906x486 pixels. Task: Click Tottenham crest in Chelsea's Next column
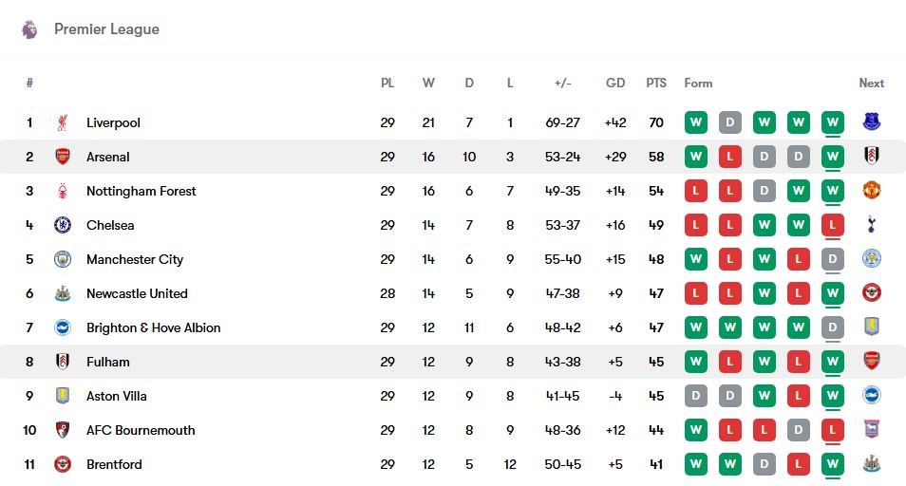(x=871, y=225)
